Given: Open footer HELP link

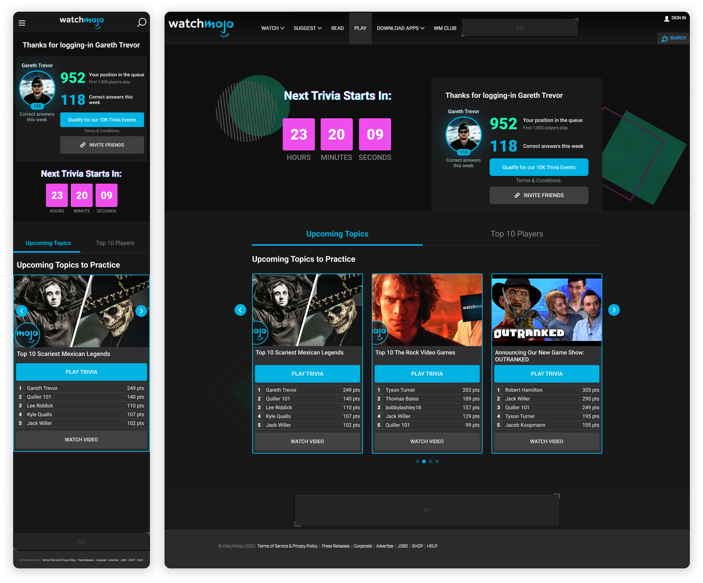Looking at the screenshot, I should [432, 546].
